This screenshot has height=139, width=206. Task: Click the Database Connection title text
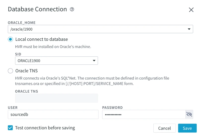click(37, 9)
